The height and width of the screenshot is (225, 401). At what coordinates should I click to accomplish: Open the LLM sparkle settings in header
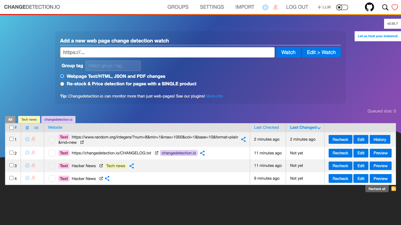324,7
